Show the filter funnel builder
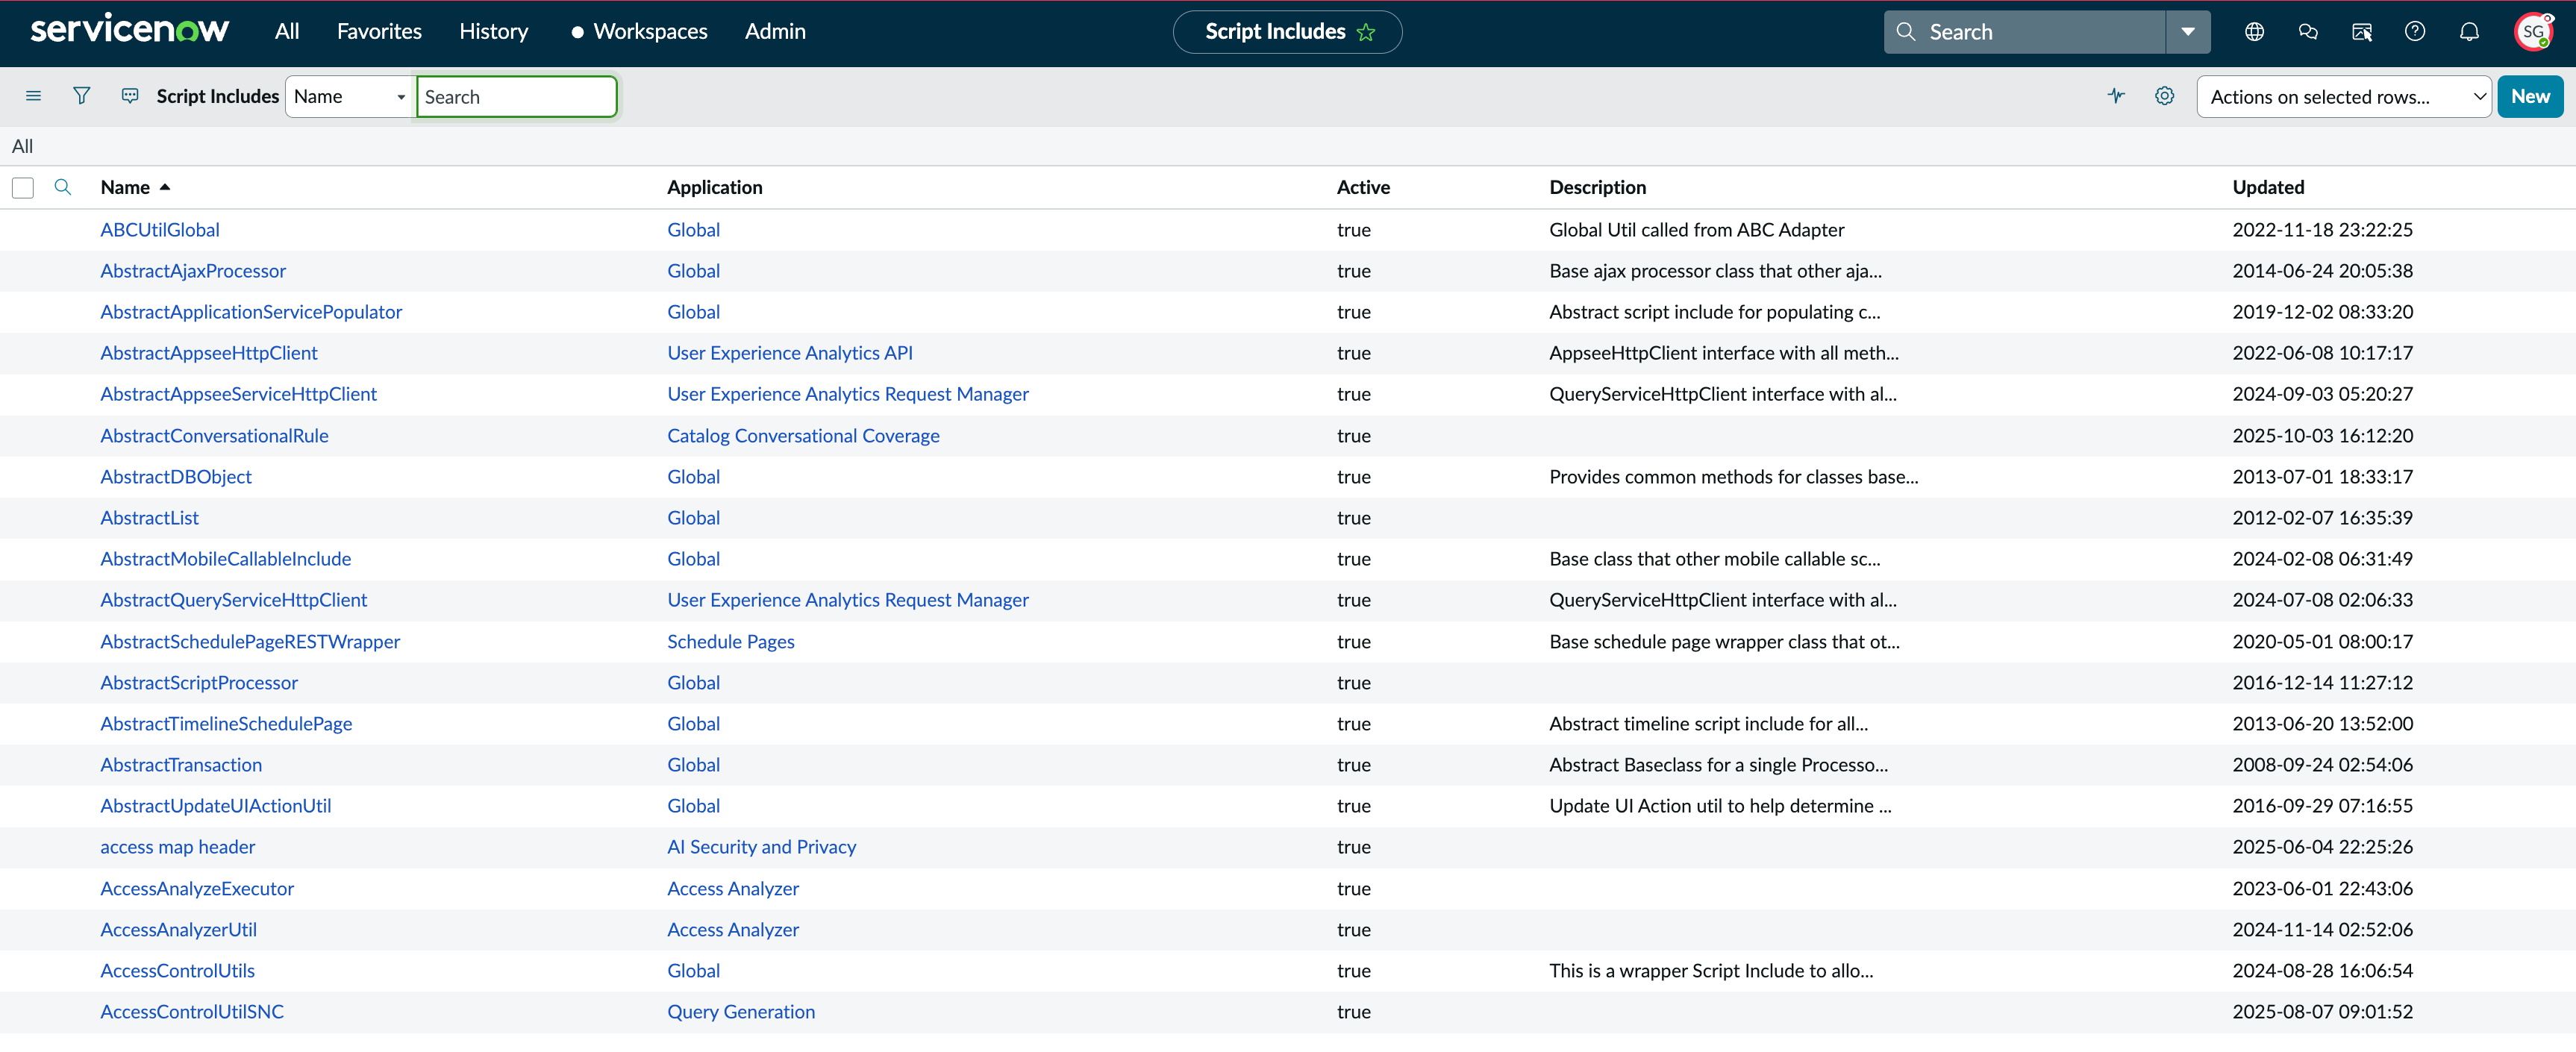Image resolution: width=2576 pixels, height=1052 pixels. (82, 96)
